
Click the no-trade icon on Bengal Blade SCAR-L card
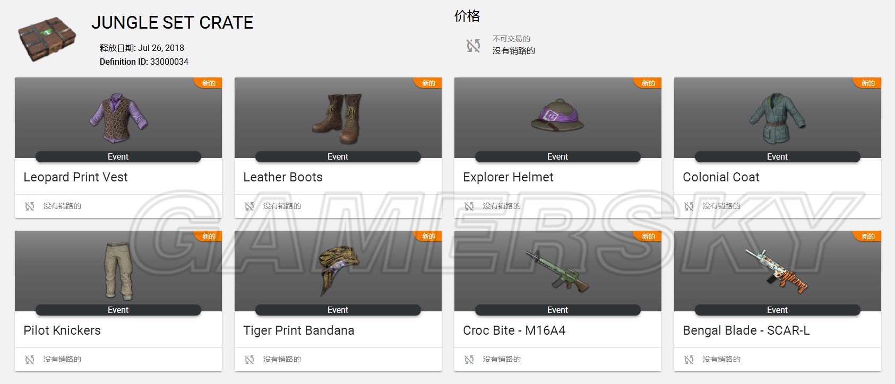689,359
